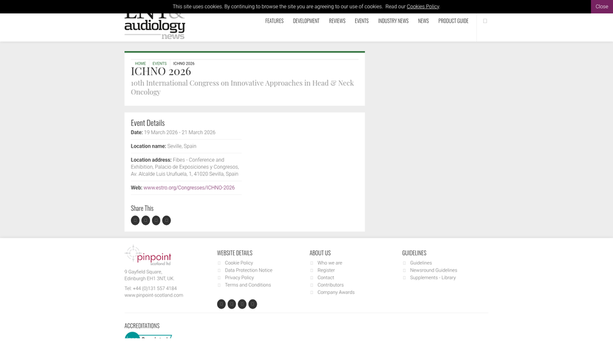Go to Events breadcrumb

tap(160, 63)
